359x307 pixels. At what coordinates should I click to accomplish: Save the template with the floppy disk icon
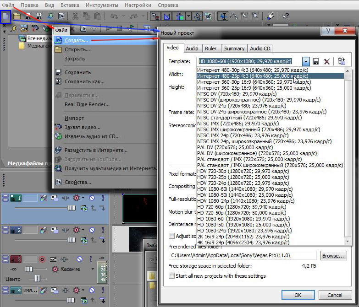[316, 61]
